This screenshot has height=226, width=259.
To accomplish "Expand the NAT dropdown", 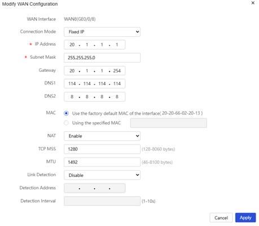I will [102, 136].
